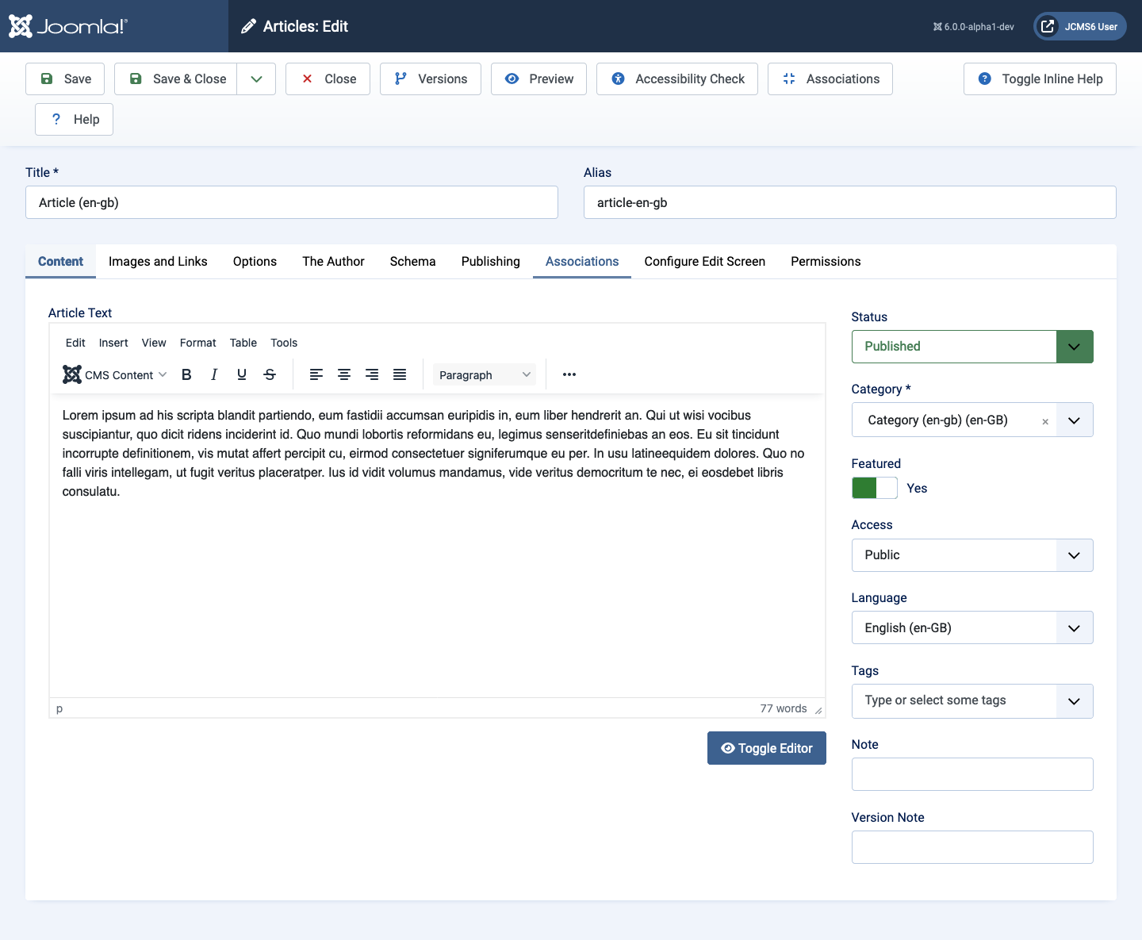Expand the Paragraph format dropdown
The width and height of the screenshot is (1142, 940).
485,374
